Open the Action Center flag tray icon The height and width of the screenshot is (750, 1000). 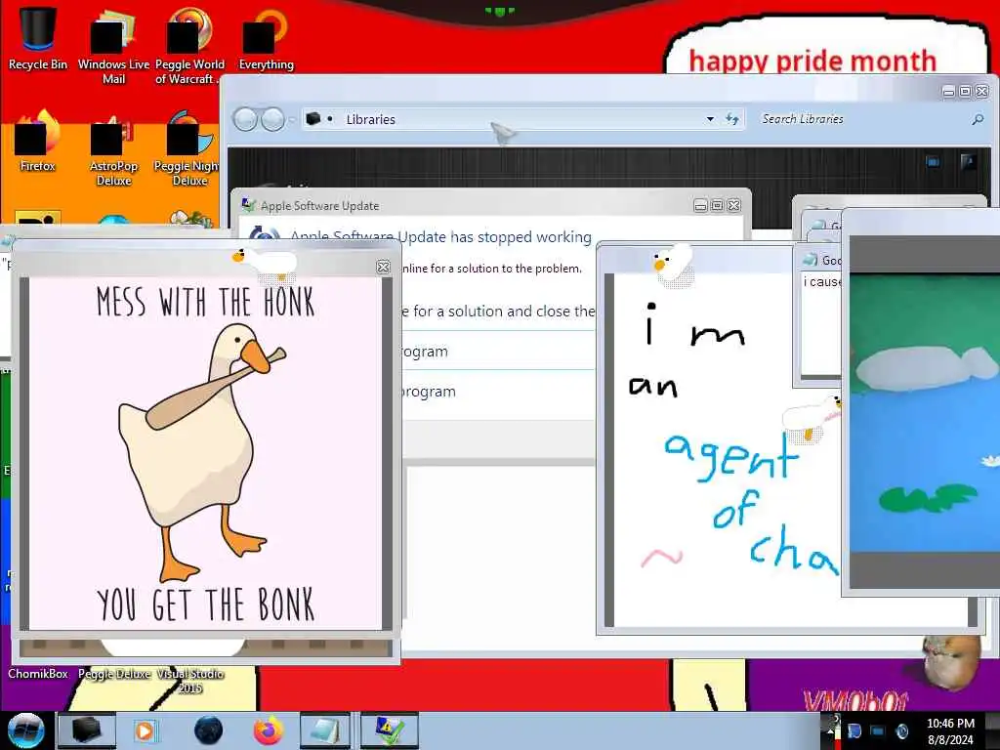(x=854, y=730)
